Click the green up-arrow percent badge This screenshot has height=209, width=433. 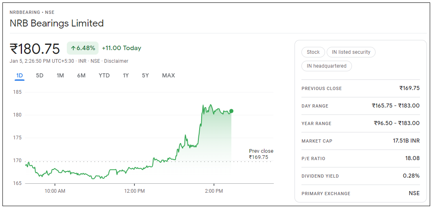83,48
